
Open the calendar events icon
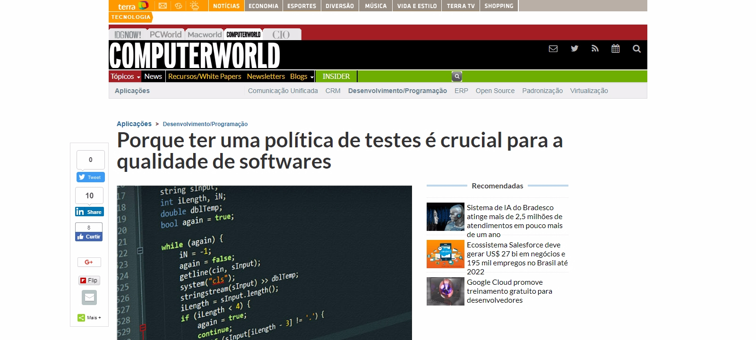click(x=615, y=49)
